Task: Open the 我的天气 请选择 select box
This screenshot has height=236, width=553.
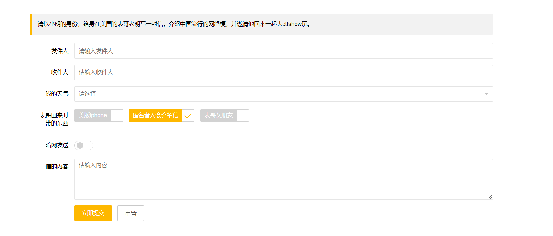Action: (280, 94)
